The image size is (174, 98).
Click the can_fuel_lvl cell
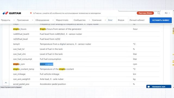click(19, 49)
